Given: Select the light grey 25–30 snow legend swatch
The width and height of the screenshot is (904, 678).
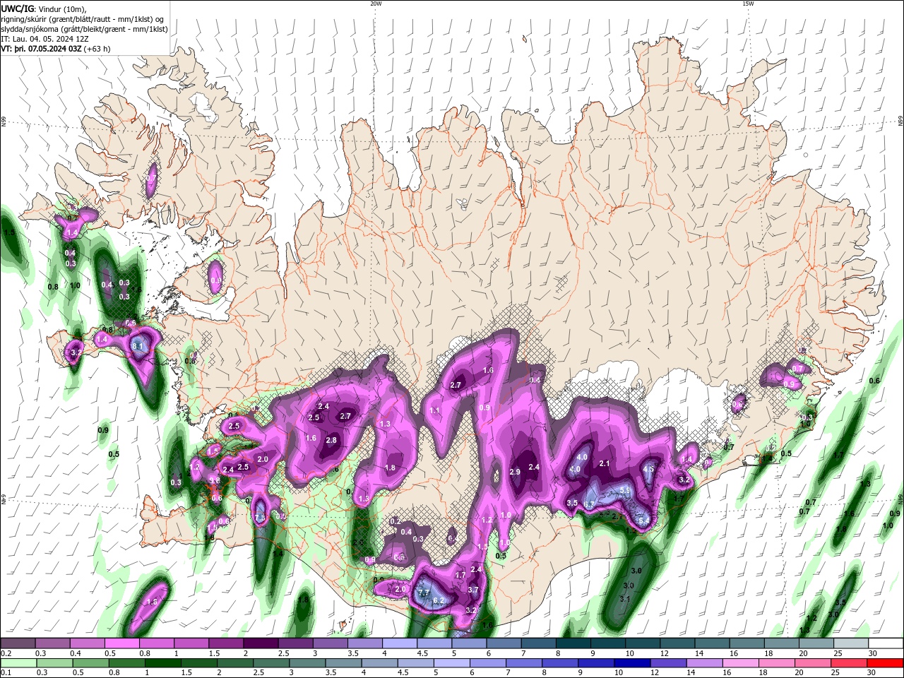Looking at the screenshot, I should point(851,643).
